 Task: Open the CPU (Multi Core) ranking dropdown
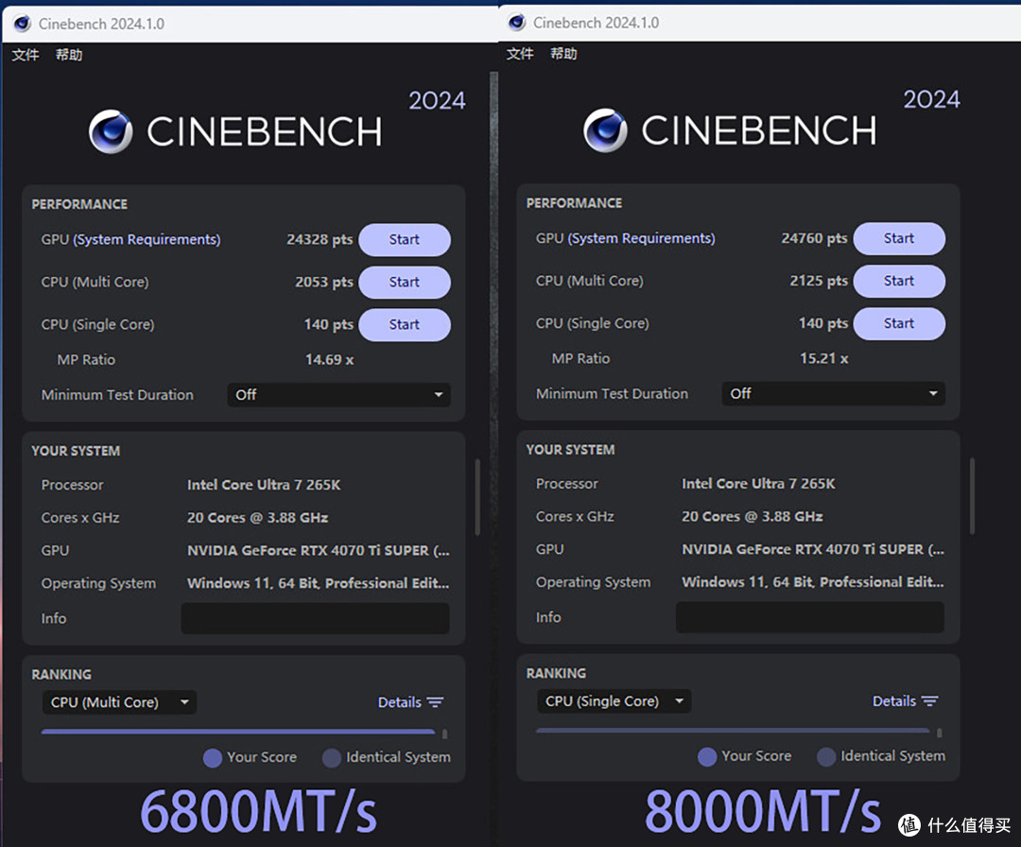(x=119, y=702)
